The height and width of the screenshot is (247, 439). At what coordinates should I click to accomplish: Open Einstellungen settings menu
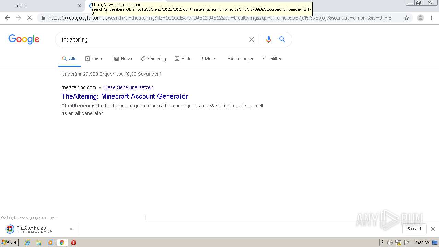click(x=241, y=59)
